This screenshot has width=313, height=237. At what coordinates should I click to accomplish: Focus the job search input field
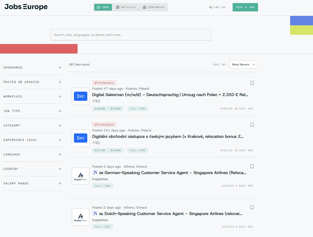[x=131, y=35]
